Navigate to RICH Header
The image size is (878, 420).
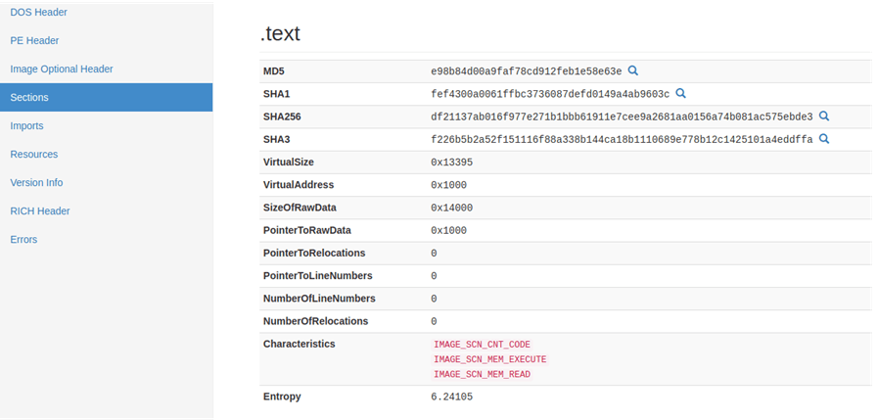click(40, 211)
